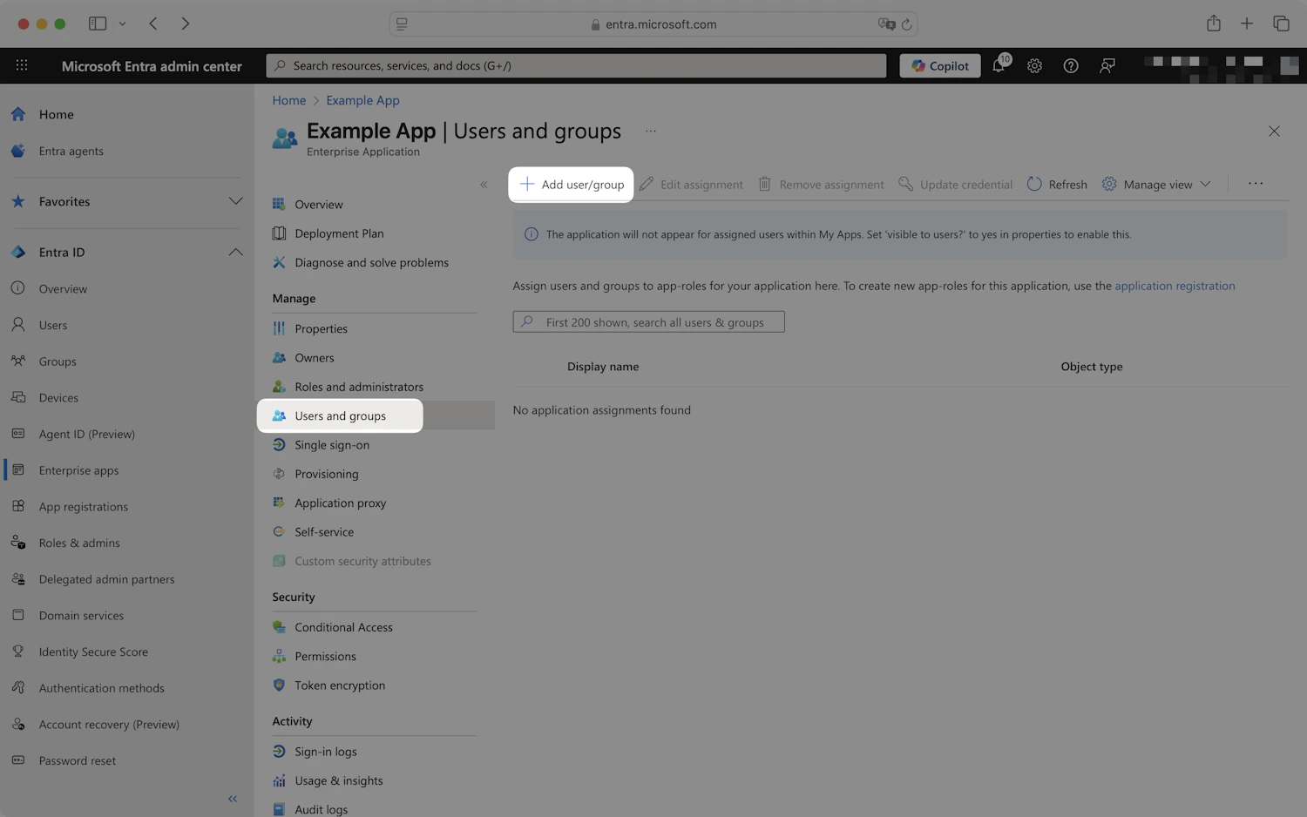Open the Deployment Plan
This screenshot has height=817, width=1307.
tap(339, 233)
